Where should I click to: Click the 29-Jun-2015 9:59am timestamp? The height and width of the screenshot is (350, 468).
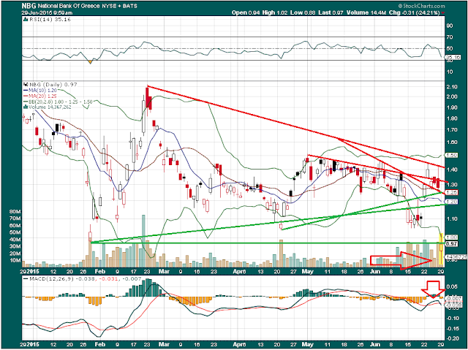[x=47, y=12]
